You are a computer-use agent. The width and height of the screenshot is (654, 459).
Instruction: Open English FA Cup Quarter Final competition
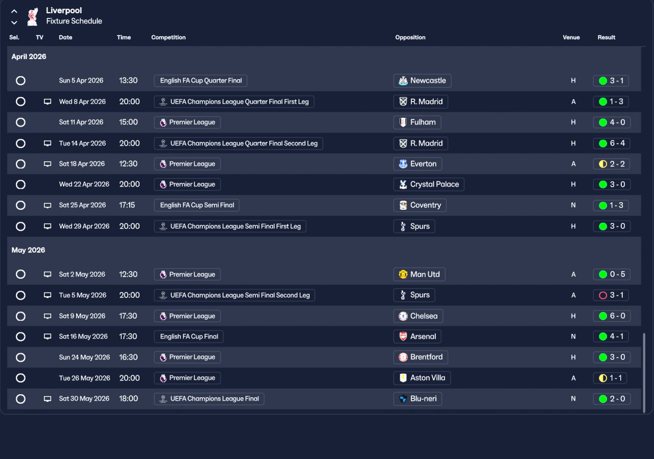(201, 81)
